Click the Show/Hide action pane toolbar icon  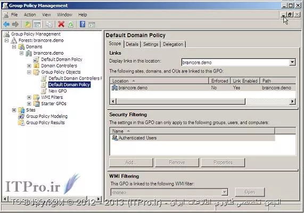click(92, 24)
